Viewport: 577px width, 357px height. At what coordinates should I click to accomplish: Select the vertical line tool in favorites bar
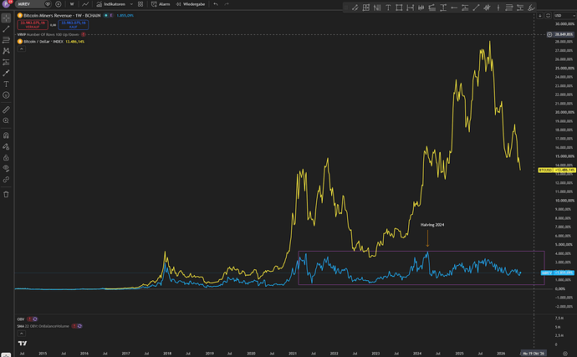(x=498, y=8)
